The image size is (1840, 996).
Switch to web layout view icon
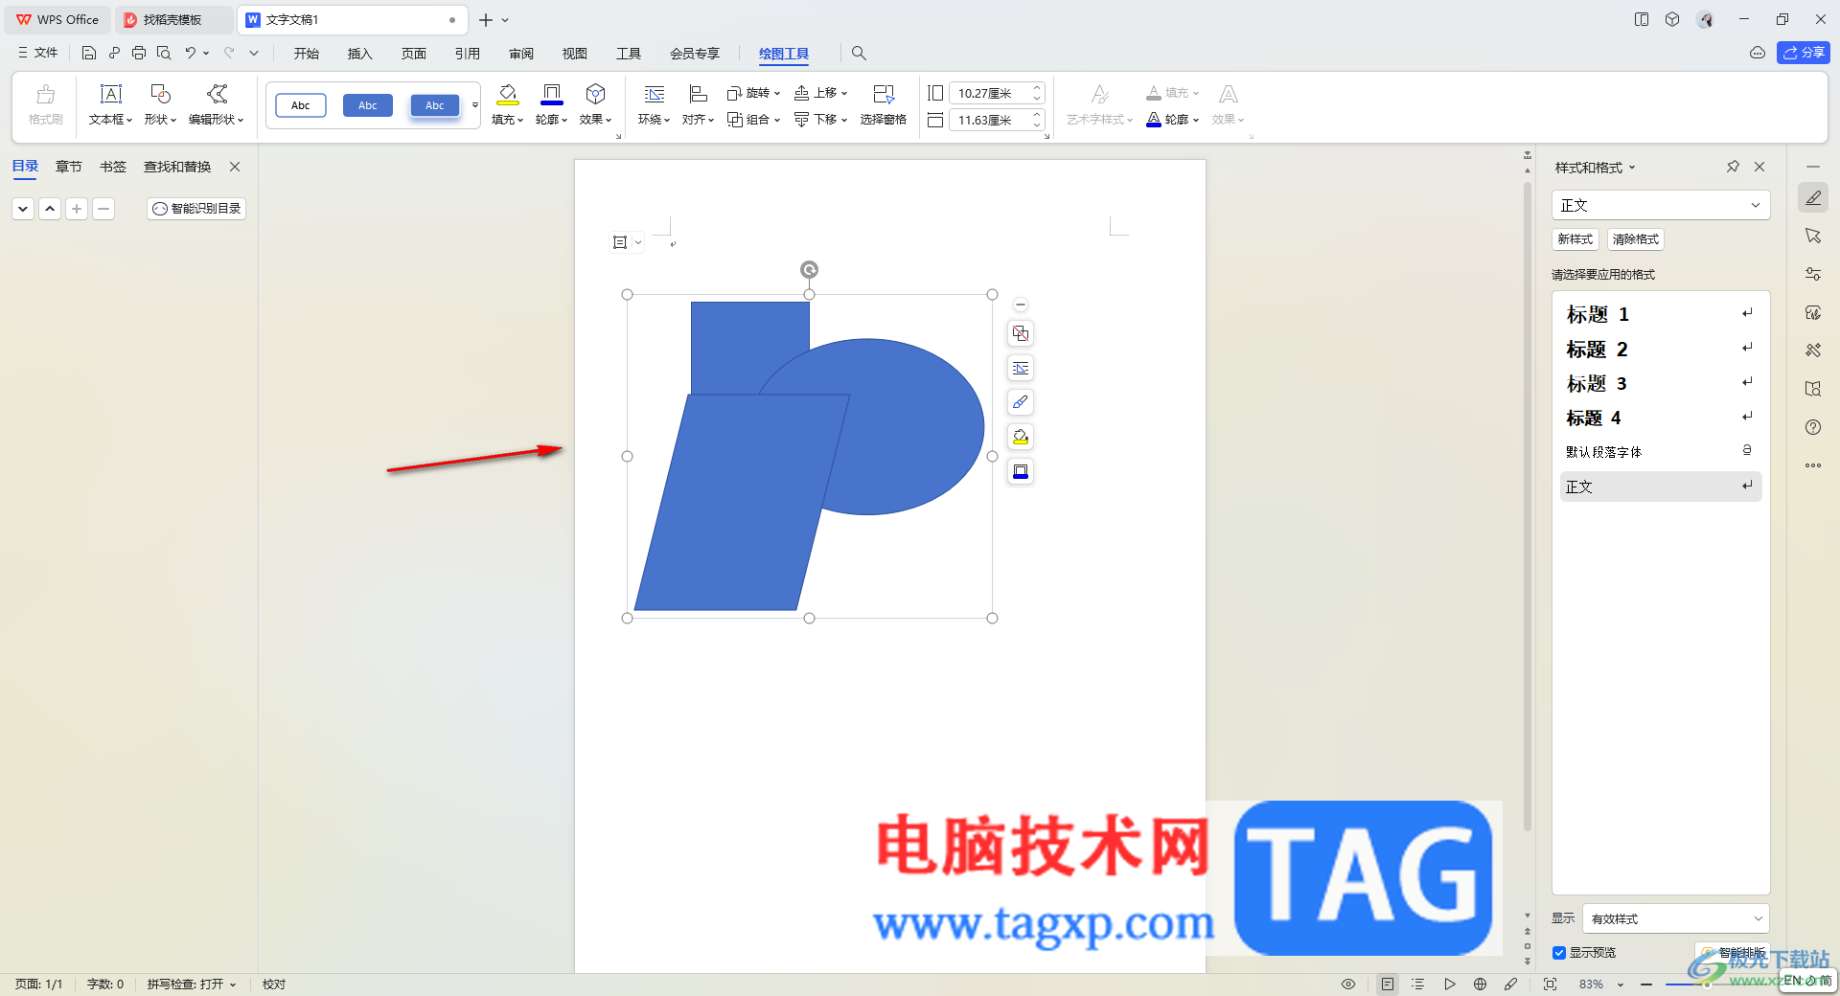pos(1480,984)
